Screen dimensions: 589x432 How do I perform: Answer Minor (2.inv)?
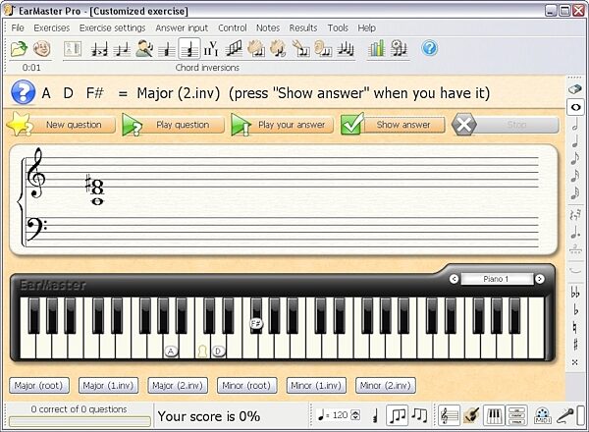[386, 386]
